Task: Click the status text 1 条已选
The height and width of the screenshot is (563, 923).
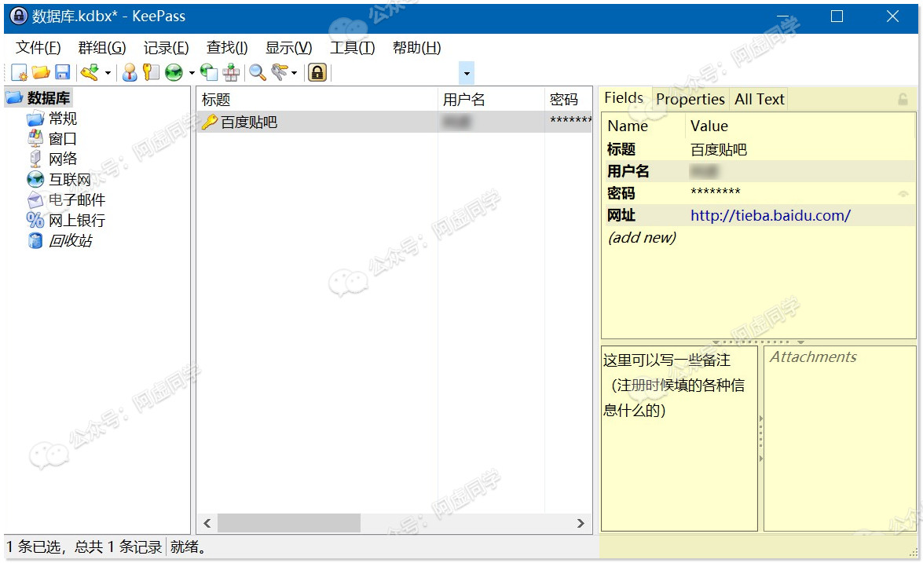Action: point(34,547)
